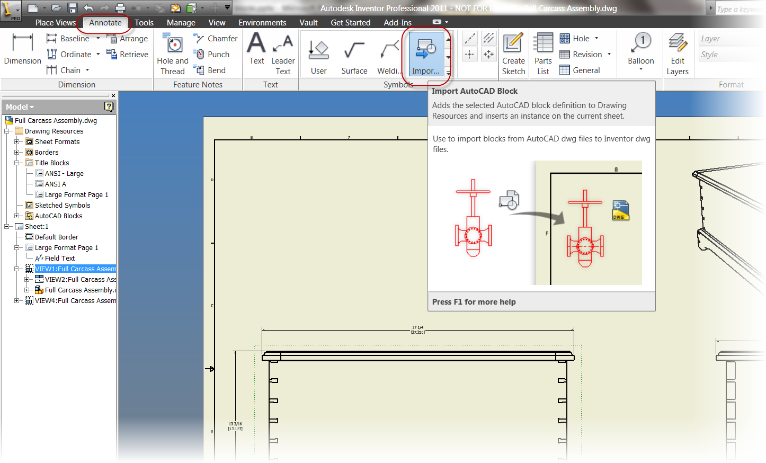
Task: Click the Retrieve dimensions tool
Action: [127, 54]
